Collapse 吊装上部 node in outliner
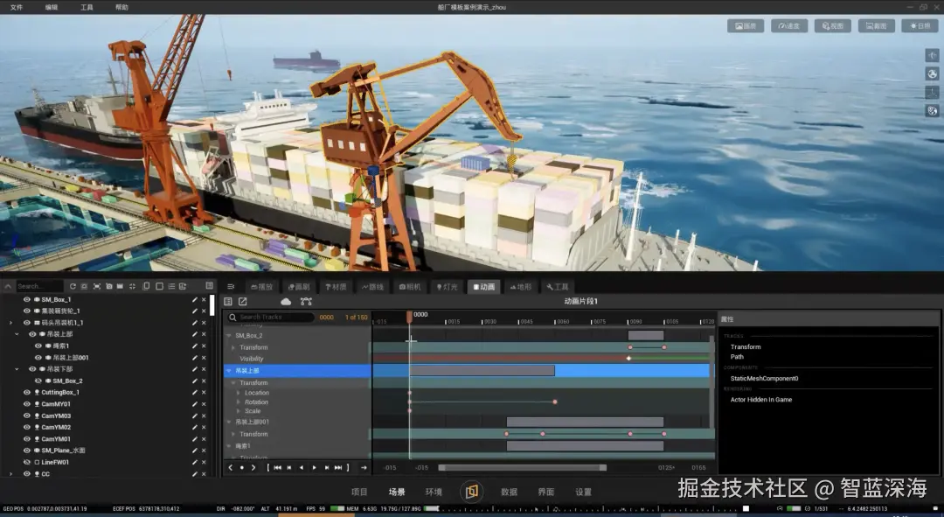The width and height of the screenshot is (944, 517). click(x=17, y=334)
